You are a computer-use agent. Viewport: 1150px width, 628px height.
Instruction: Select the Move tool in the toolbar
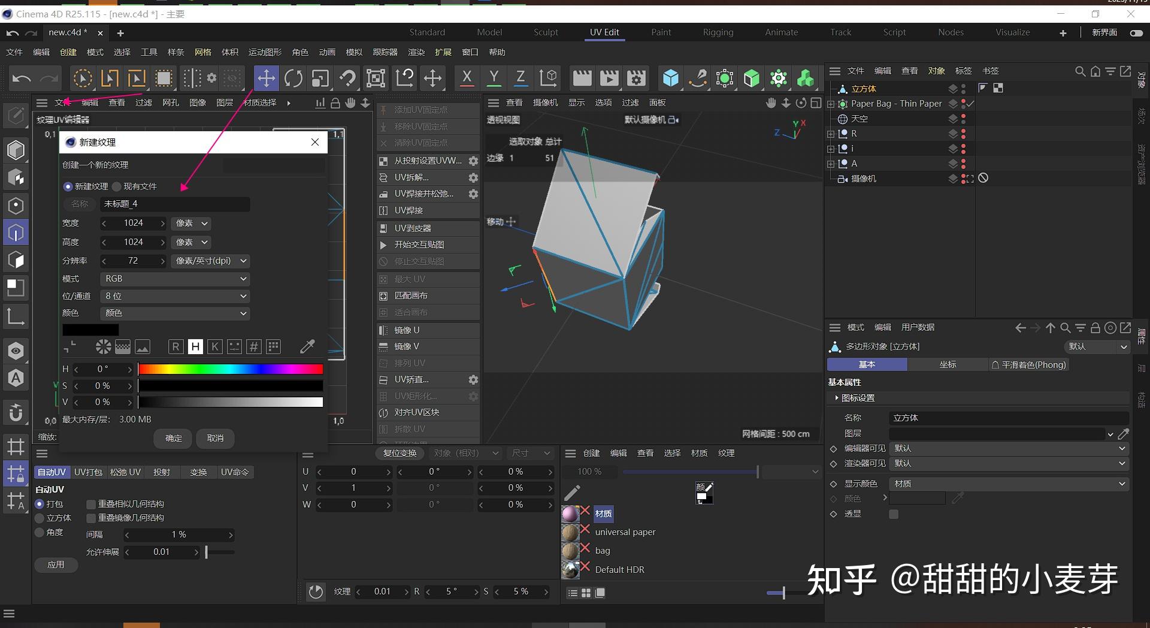click(x=267, y=78)
